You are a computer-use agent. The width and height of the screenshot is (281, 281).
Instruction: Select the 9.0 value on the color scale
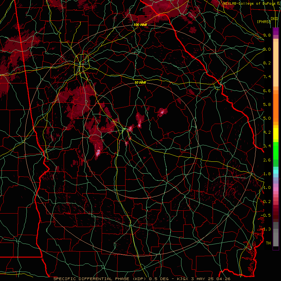[x=267, y=49]
